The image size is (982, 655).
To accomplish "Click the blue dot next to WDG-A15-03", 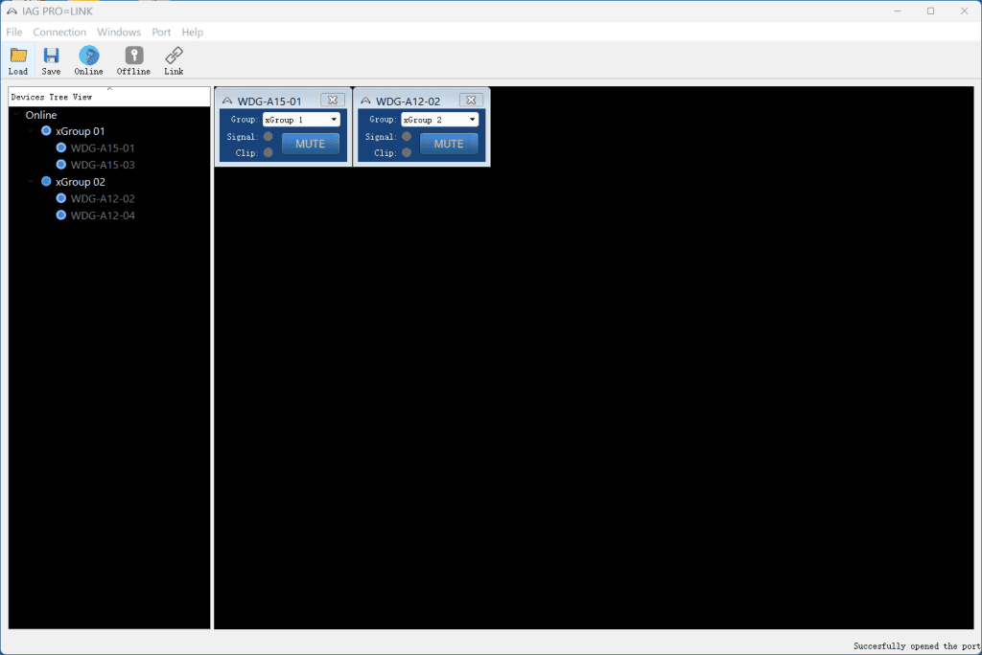I will (x=60, y=165).
